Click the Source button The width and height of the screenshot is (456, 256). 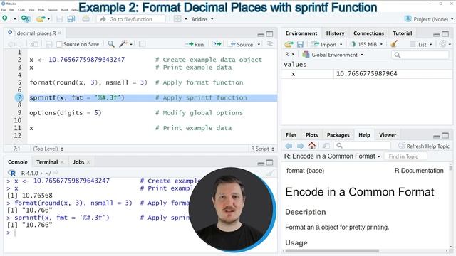coord(242,44)
